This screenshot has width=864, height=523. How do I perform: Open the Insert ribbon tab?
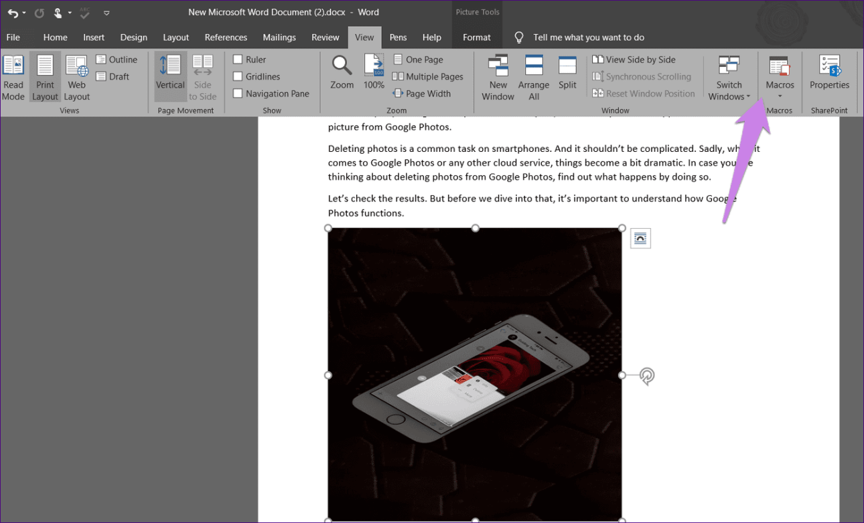(94, 37)
